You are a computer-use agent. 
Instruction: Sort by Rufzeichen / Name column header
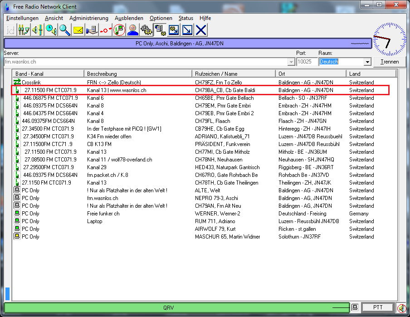point(234,74)
